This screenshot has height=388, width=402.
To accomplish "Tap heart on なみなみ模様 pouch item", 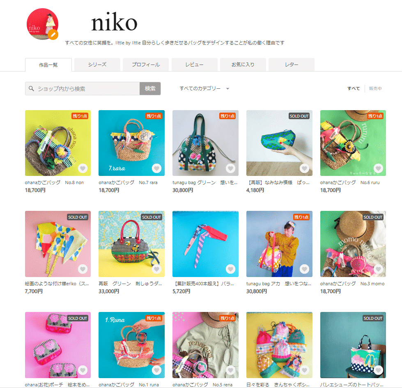I will click(x=304, y=169).
